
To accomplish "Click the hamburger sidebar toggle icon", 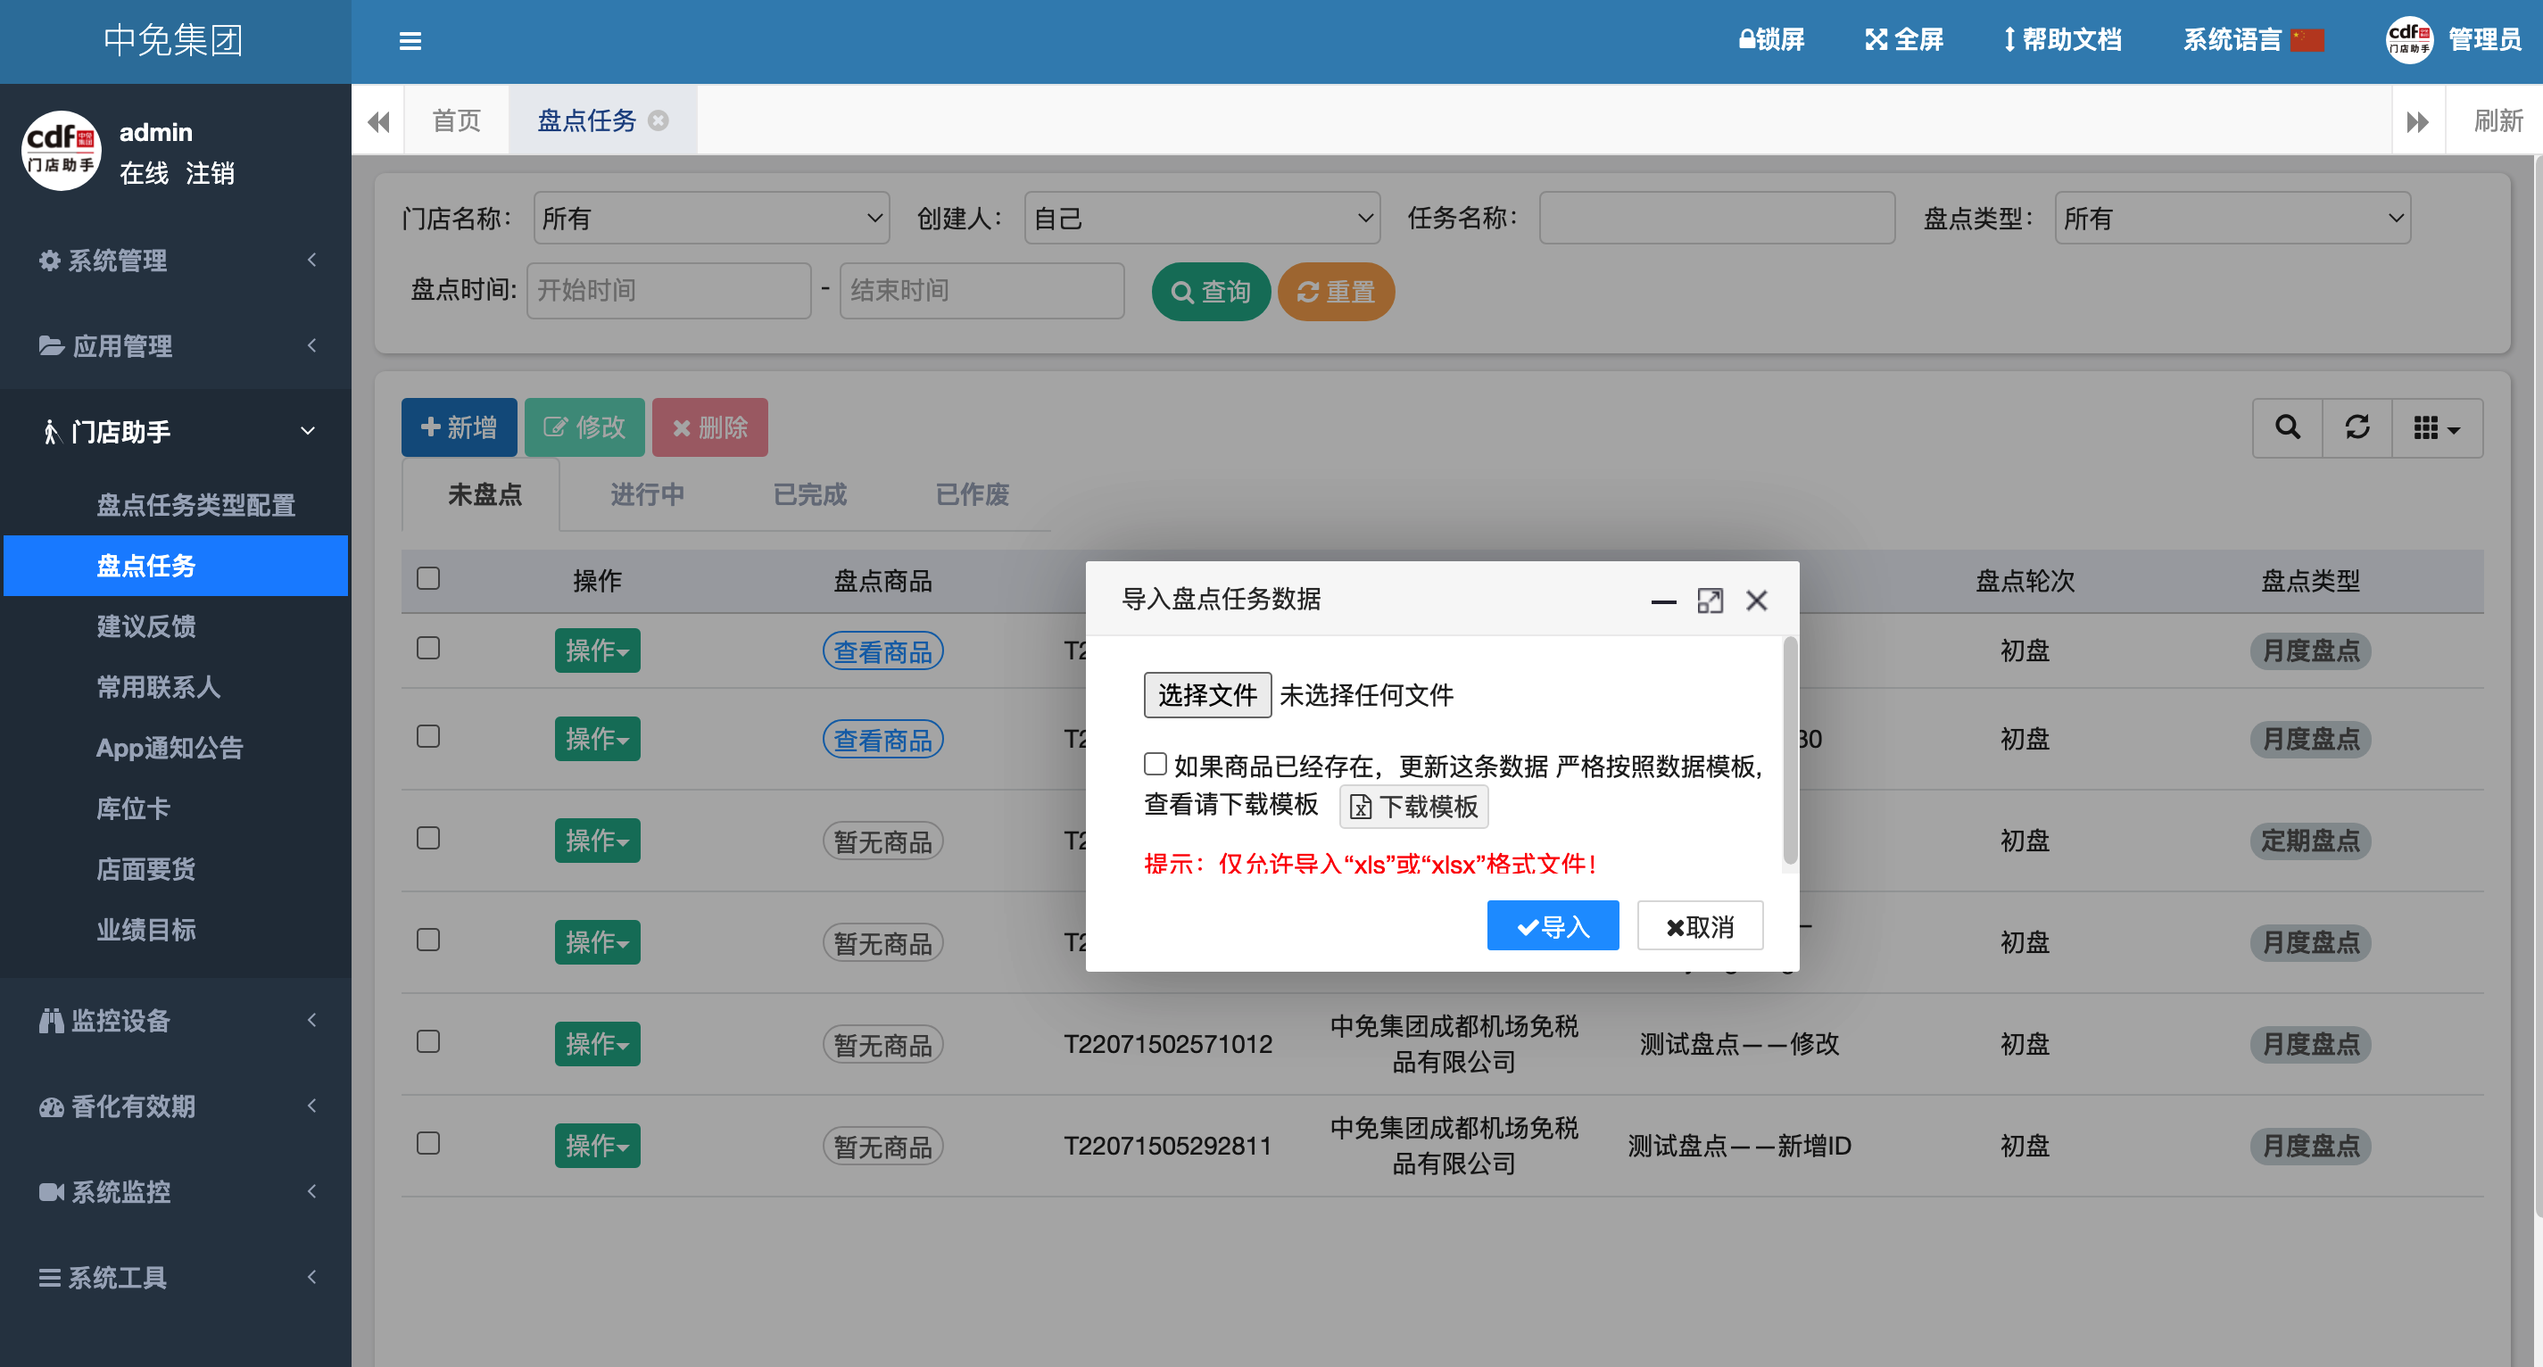I will click(410, 40).
